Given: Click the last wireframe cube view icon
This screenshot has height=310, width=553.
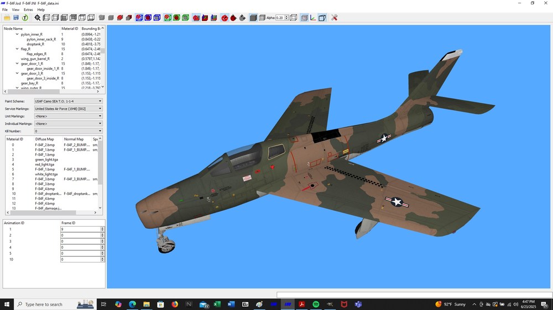Looking at the screenshot, I should point(91,18).
